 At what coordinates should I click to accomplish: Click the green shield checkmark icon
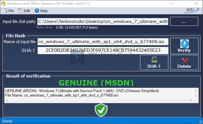pos(101,110)
